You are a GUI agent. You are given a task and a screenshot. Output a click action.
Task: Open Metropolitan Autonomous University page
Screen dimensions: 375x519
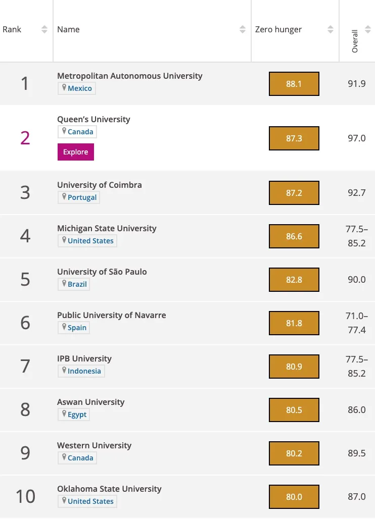[129, 76]
